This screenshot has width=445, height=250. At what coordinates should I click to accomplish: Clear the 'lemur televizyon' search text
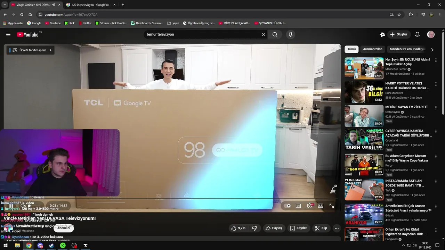click(264, 34)
